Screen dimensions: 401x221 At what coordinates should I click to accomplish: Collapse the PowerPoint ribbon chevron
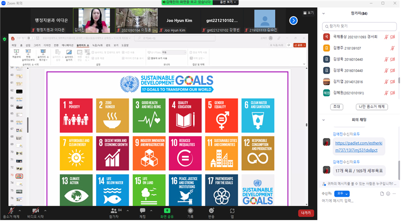click(x=304, y=64)
